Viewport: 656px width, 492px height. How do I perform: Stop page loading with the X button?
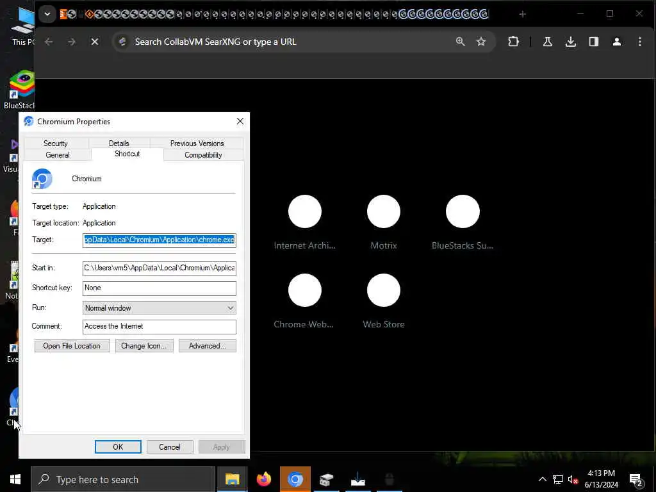(95, 42)
